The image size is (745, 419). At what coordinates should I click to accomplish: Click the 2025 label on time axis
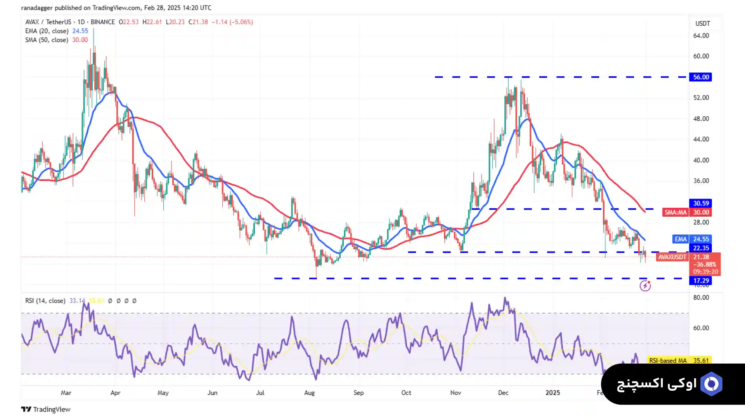tap(553, 393)
